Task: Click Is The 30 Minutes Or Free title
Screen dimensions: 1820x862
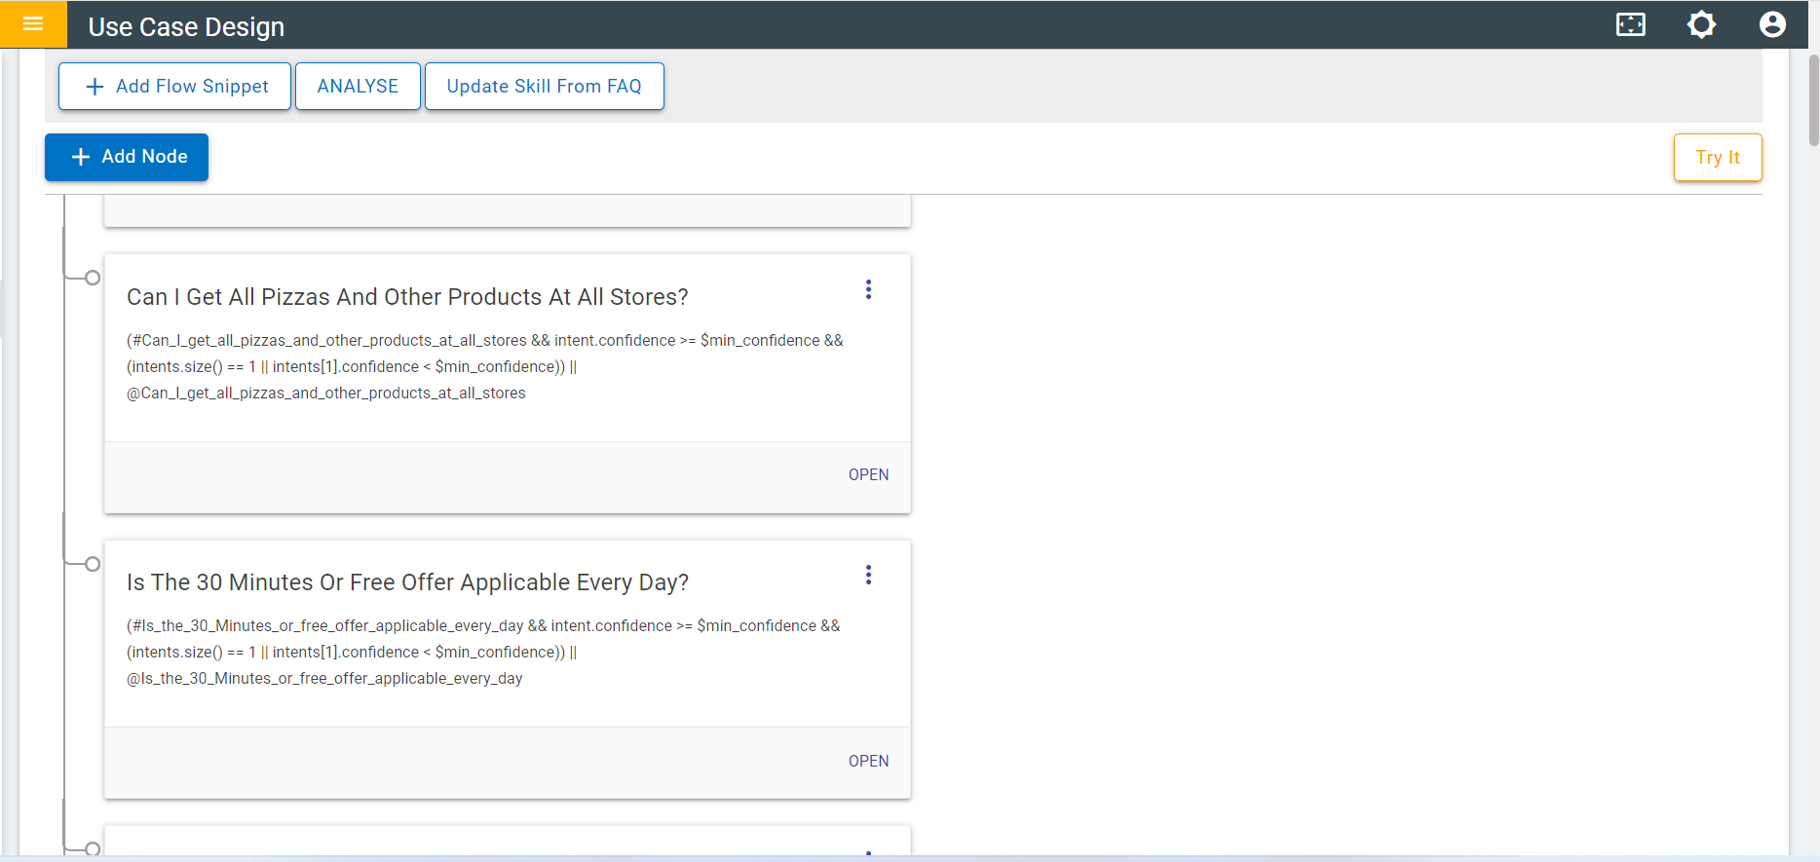Action: point(407,582)
